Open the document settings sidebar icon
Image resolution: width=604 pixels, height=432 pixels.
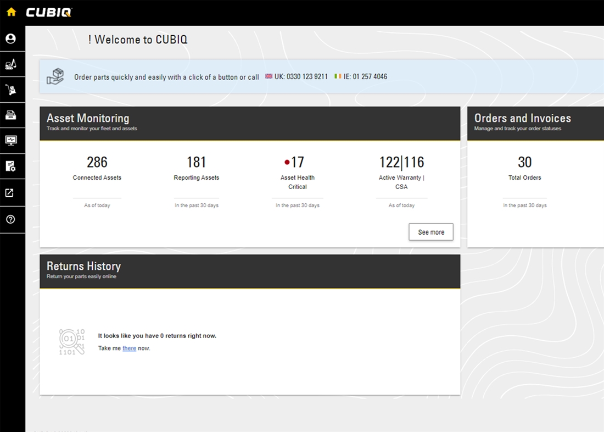tap(11, 166)
